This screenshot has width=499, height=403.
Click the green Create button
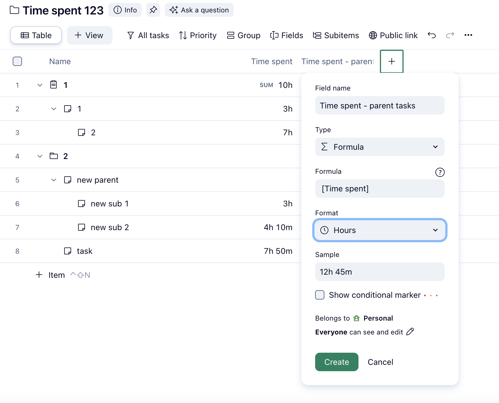point(337,362)
